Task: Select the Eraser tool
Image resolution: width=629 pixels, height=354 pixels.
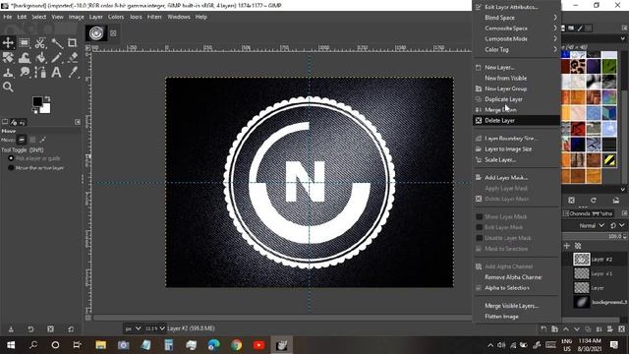Action: pyautogui.click(x=73, y=57)
